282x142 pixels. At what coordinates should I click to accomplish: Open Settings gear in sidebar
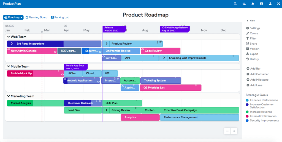click(253, 28)
